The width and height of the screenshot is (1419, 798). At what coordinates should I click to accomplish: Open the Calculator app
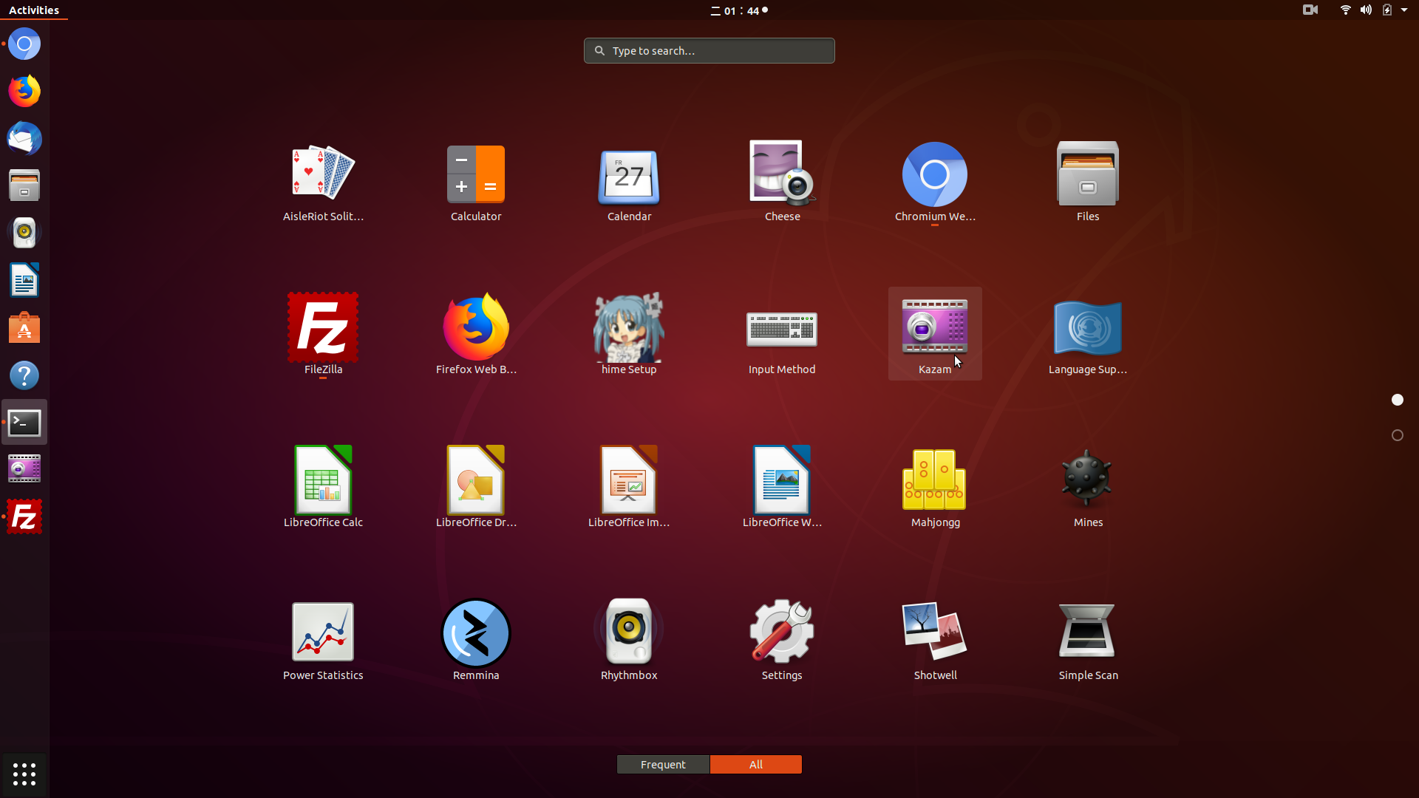coord(476,181)
